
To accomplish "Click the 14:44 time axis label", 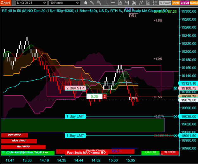I will [x=79, y=160].
